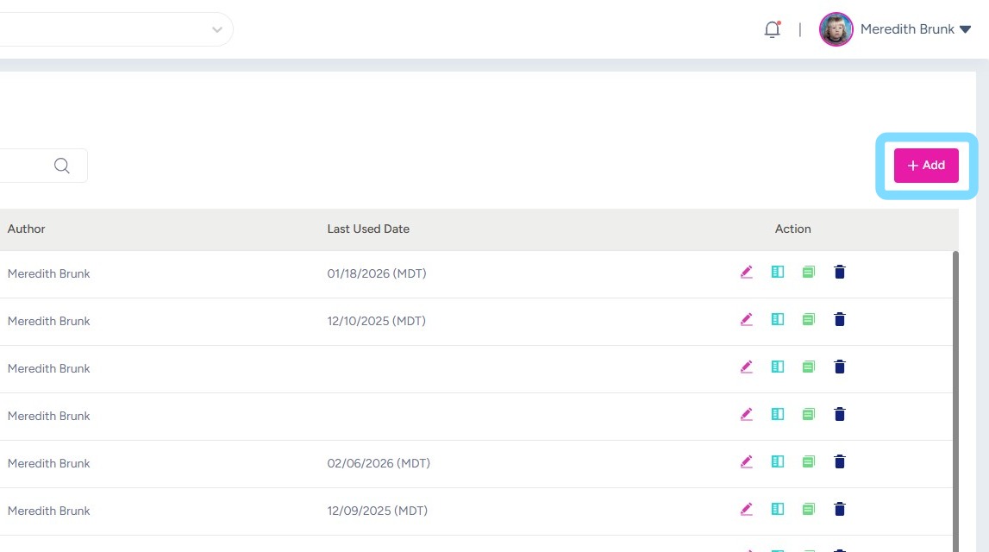Click the table's vertical scrollbar
The width and height of the screenshot is (989, 552).
(x=955, y=388)
